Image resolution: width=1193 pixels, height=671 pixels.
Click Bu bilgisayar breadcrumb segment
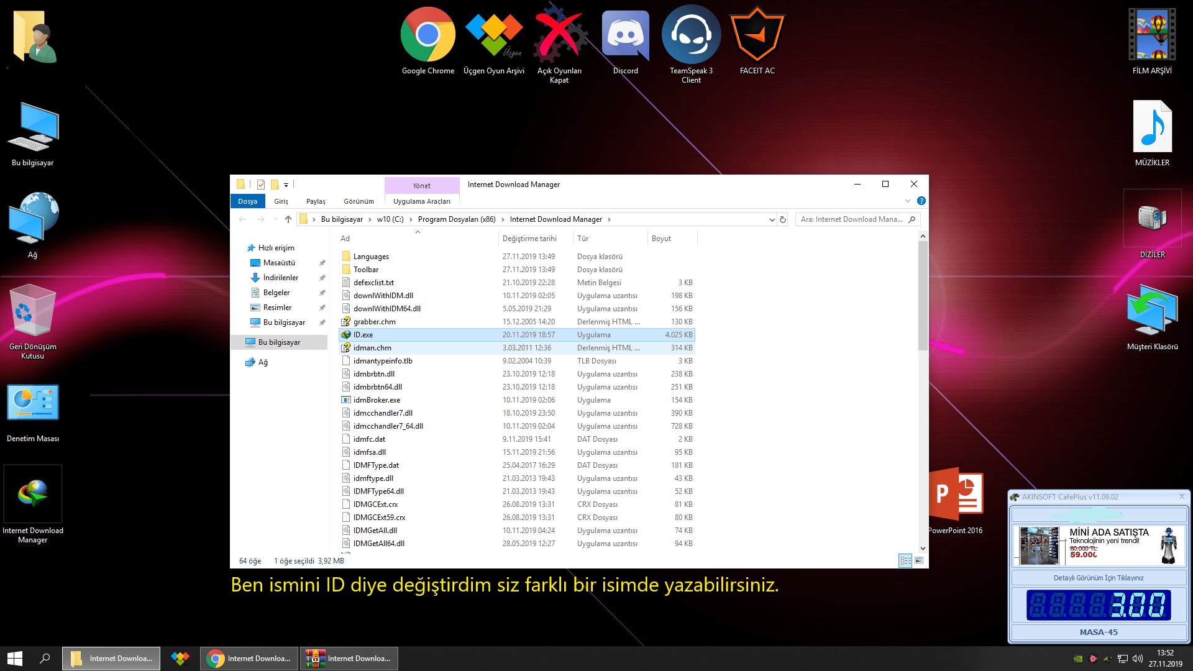click(342, 219)
